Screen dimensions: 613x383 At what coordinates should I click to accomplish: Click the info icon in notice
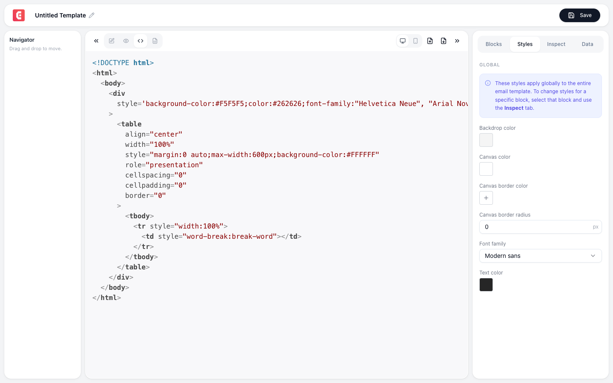(x=488, y=83)
